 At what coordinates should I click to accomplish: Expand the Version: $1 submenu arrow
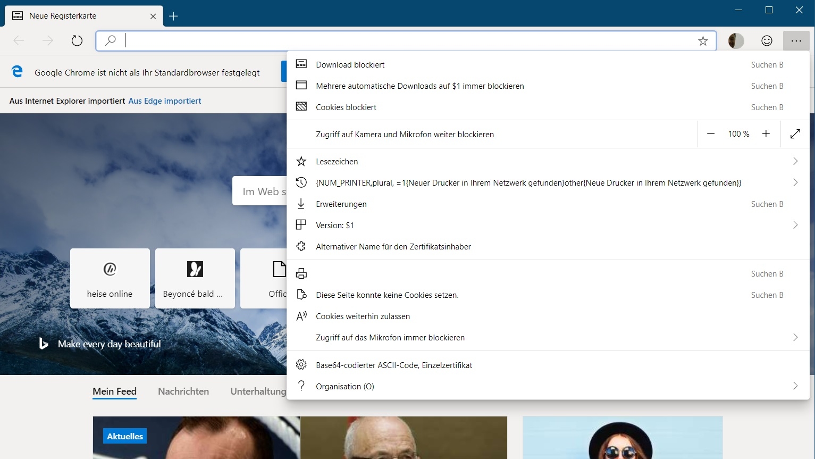pos(795,225)
